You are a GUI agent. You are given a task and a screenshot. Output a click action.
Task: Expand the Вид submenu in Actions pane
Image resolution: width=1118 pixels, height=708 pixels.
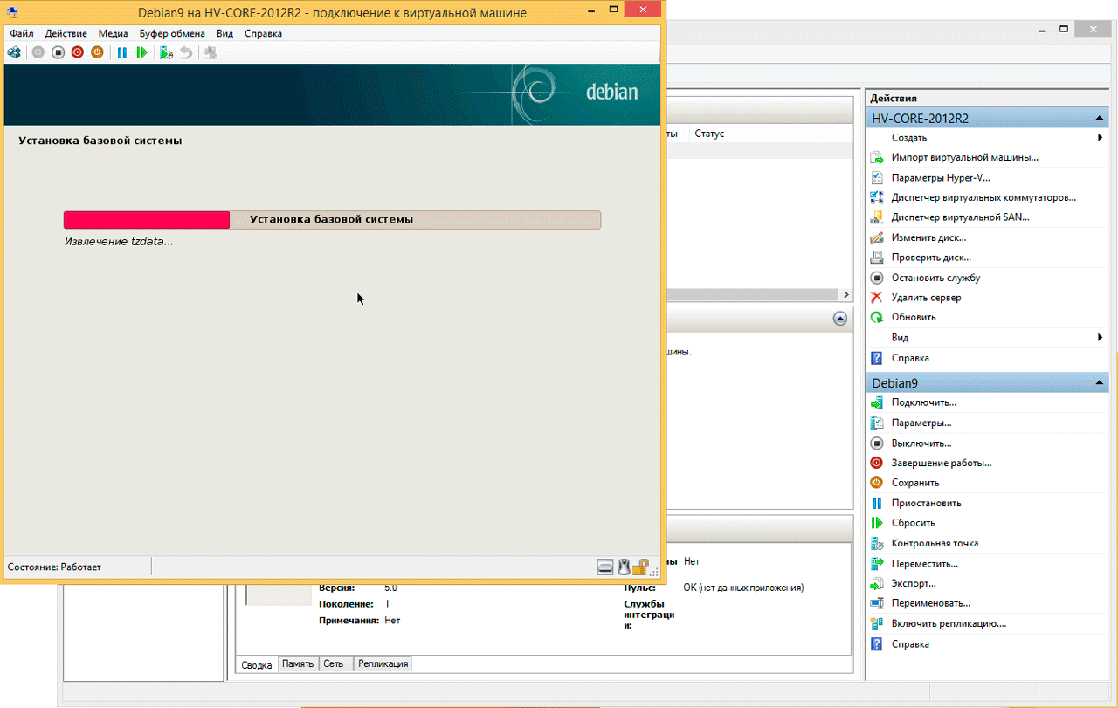(1100, 338)
